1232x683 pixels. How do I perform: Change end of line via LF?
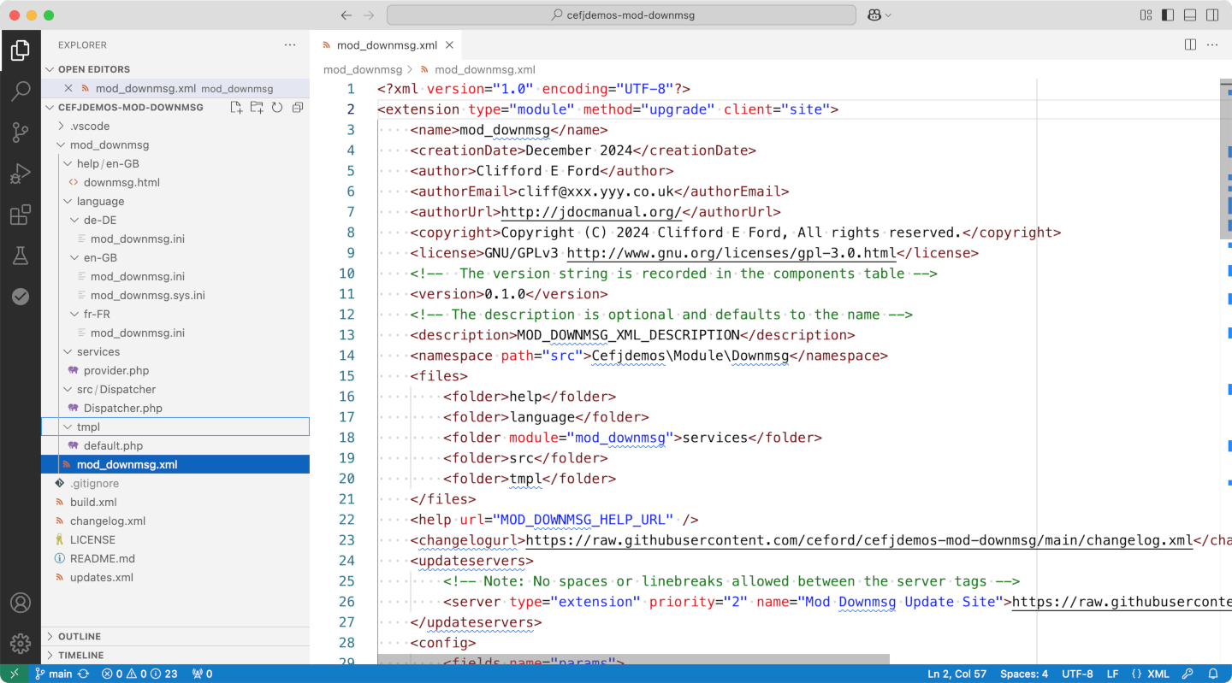click(1112, 674)
